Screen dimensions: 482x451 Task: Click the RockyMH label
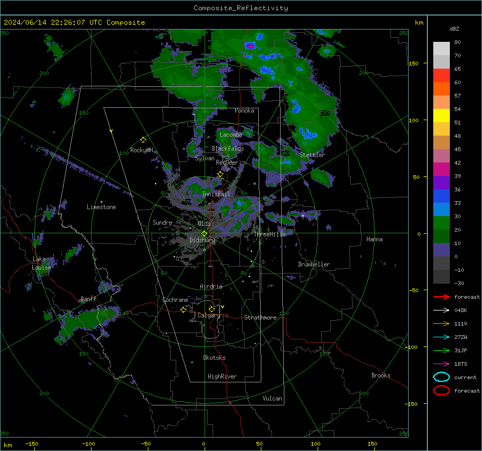point(141,150)
